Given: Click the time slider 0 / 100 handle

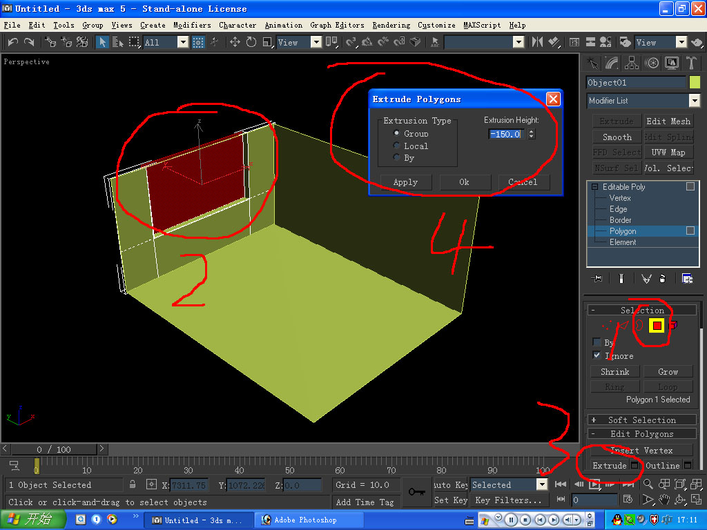Looking at the screenshot, I should (x=54, y=449).
